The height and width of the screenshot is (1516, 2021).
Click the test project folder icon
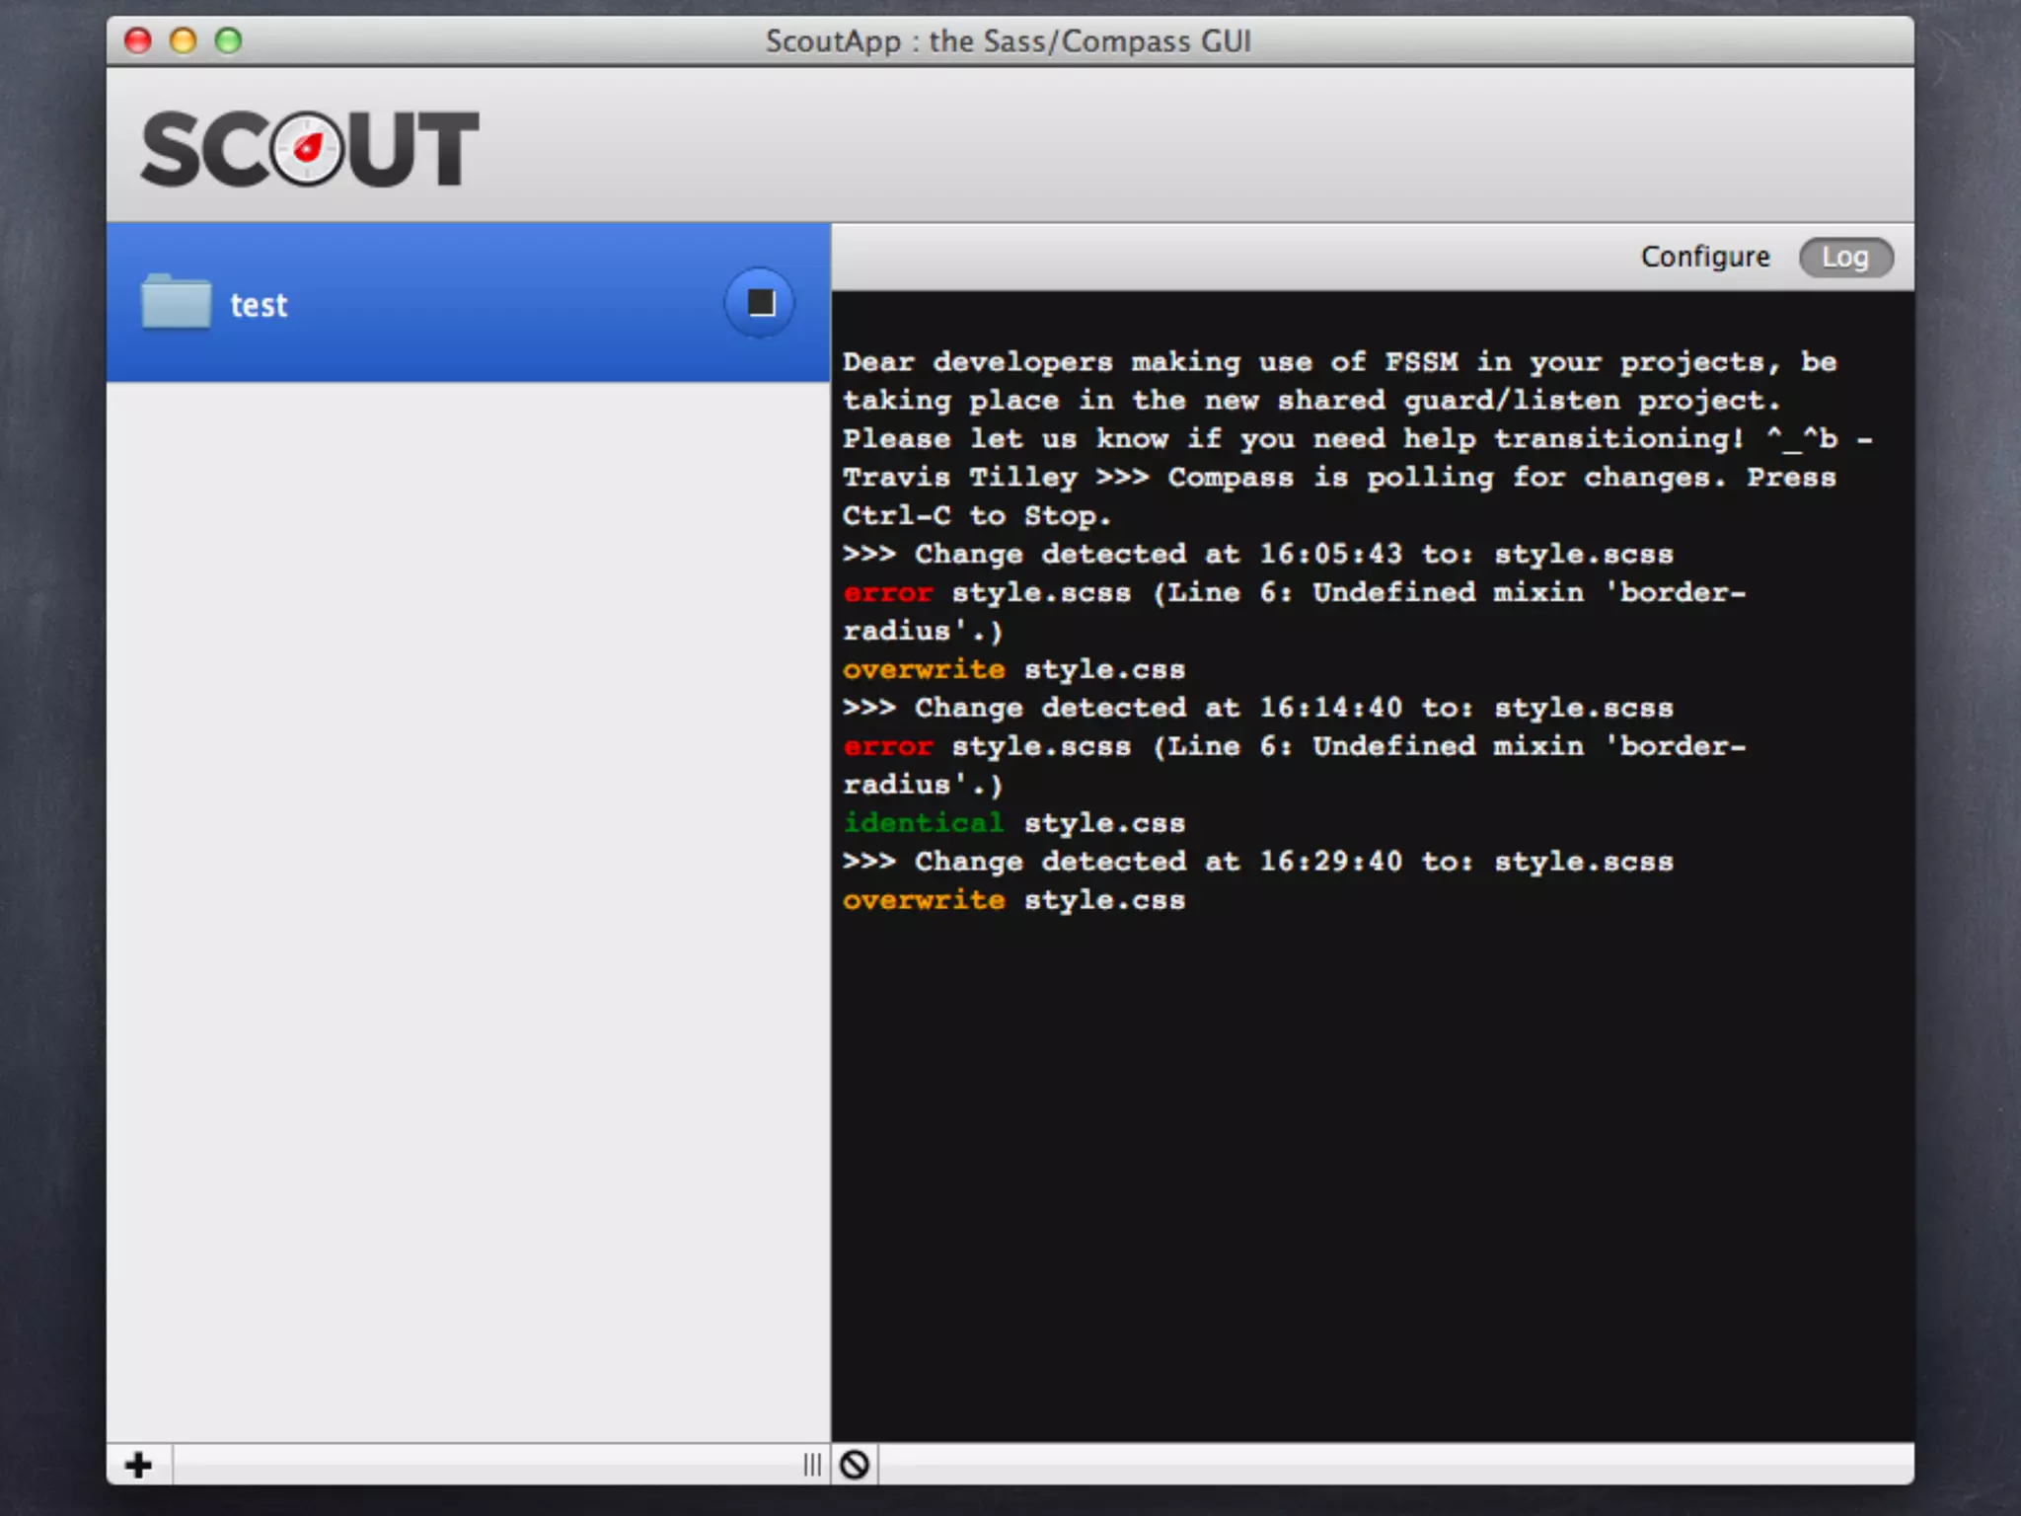coord(176,302)
